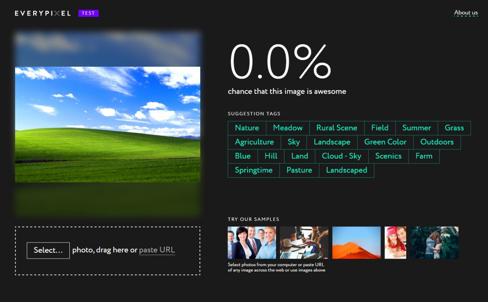The height and width of the screenshot is (302, 488).
Task: Select the Farm tag
Action: coord(424,156)
